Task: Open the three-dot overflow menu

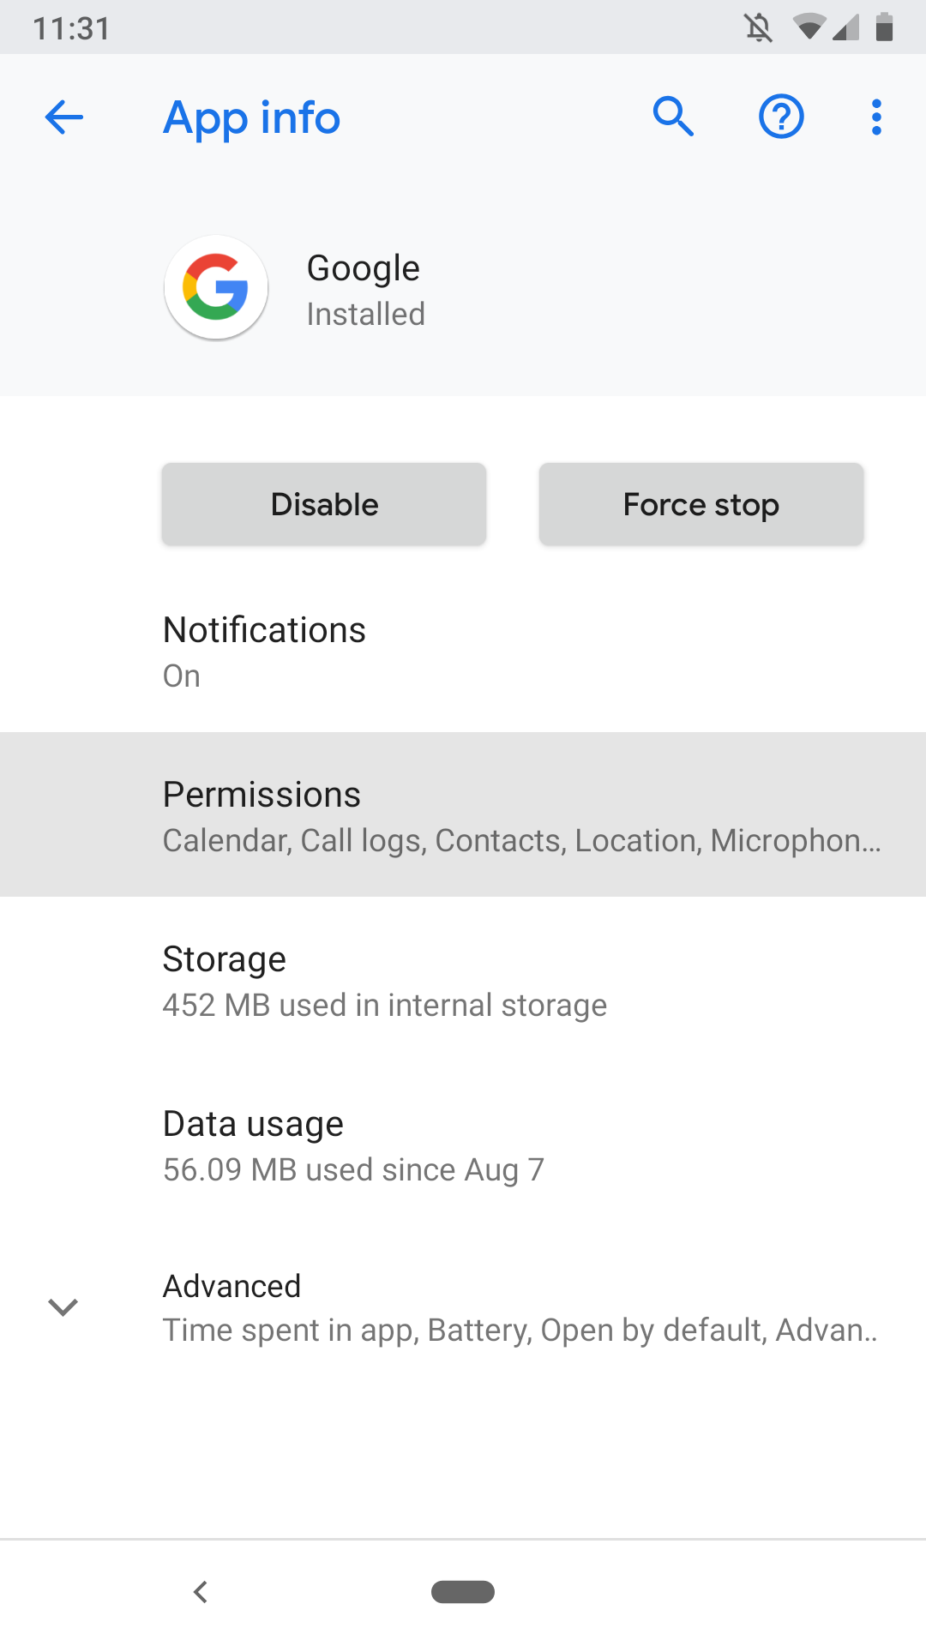Action: [x=875, y=117]
